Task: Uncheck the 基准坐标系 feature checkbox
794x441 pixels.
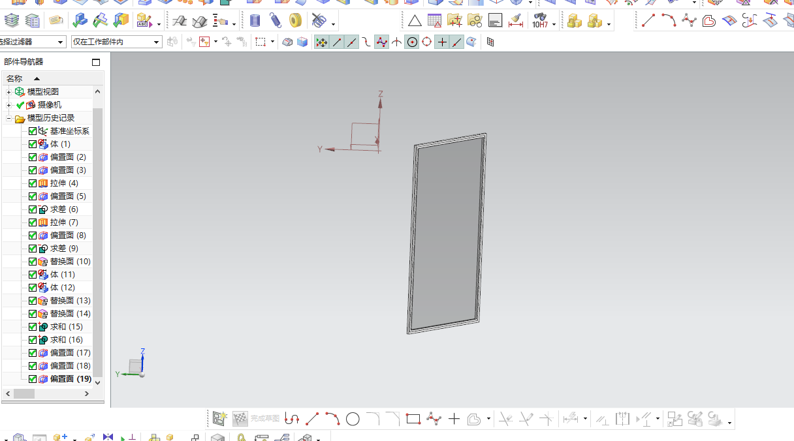Action: 33,131
